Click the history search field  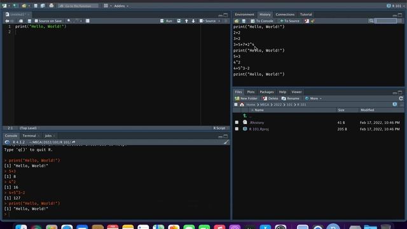(386, 21)
